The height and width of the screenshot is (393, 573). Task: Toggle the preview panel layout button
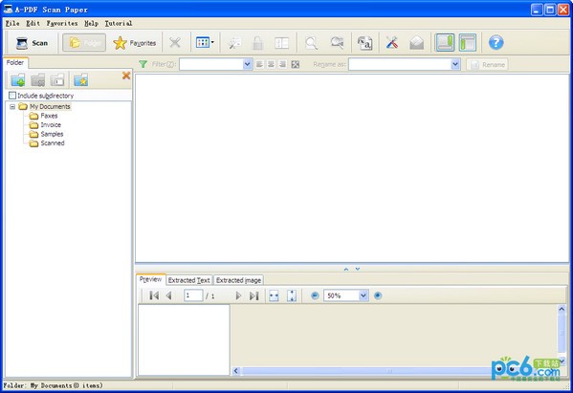pos(468,42)
